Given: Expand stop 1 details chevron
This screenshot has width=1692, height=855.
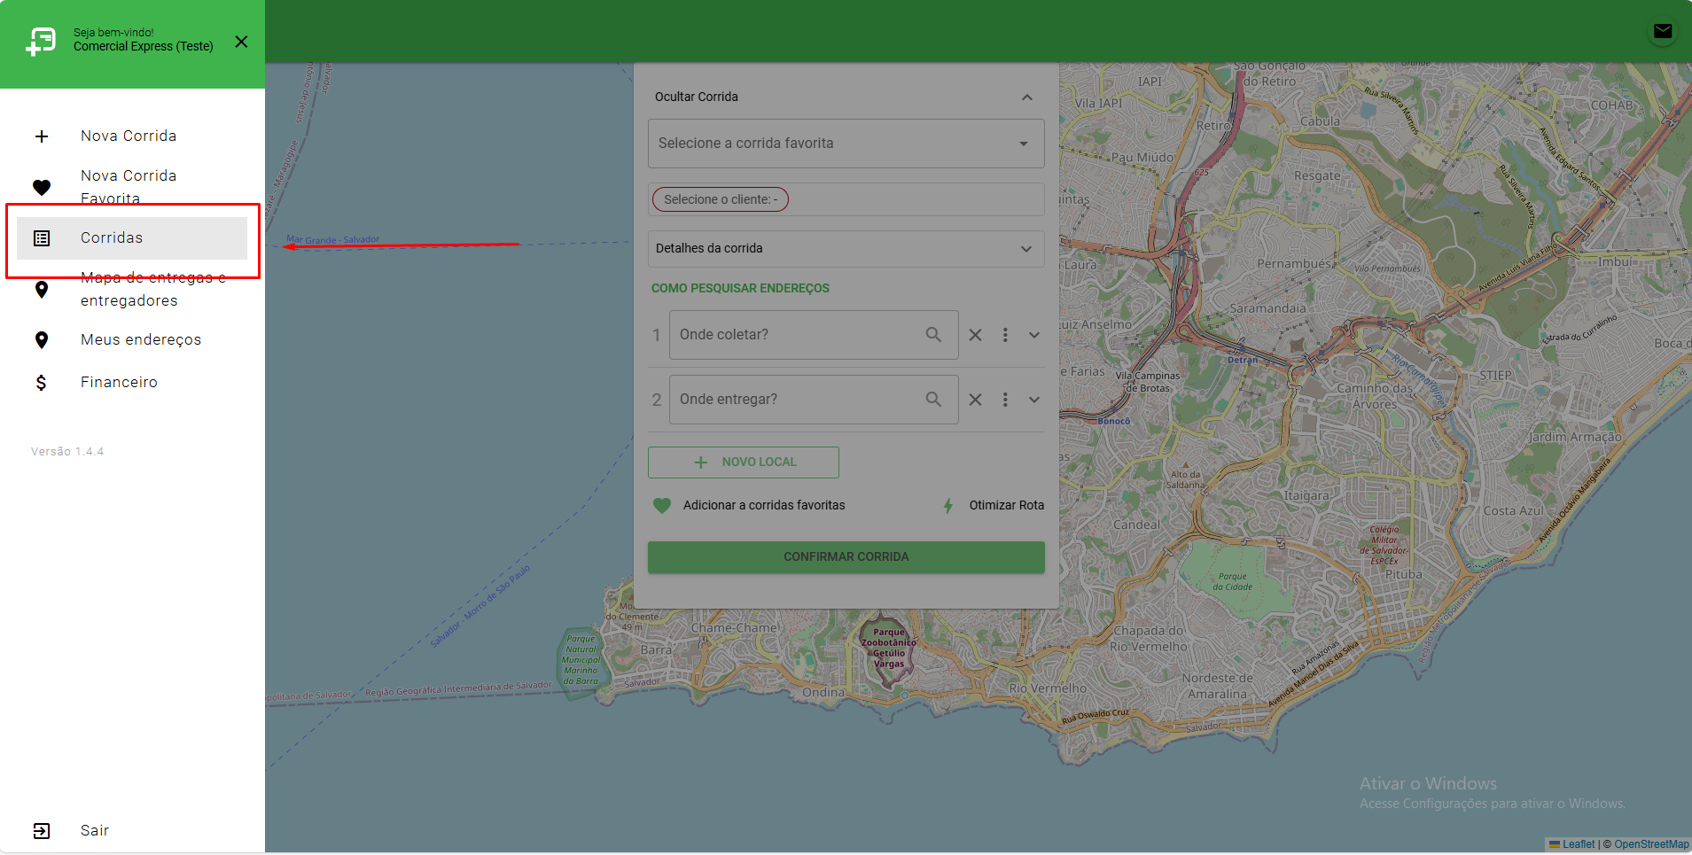Looking at the screenshot, I should coord(1034,336).
